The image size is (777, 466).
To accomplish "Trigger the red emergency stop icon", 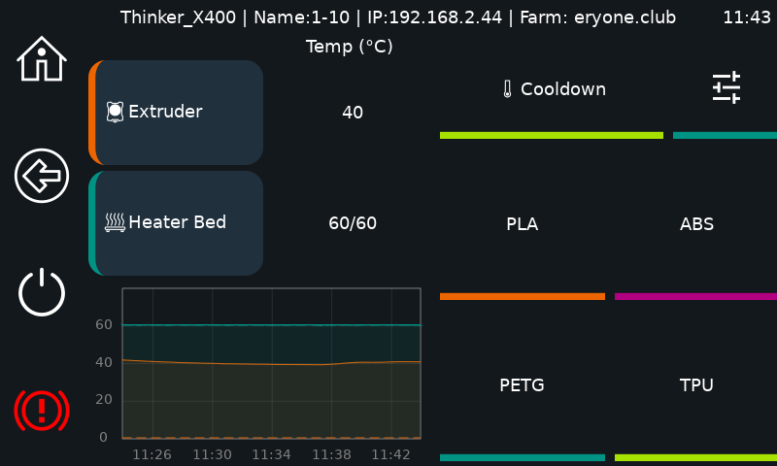I will pyautogui.click(x=42, y=410).
